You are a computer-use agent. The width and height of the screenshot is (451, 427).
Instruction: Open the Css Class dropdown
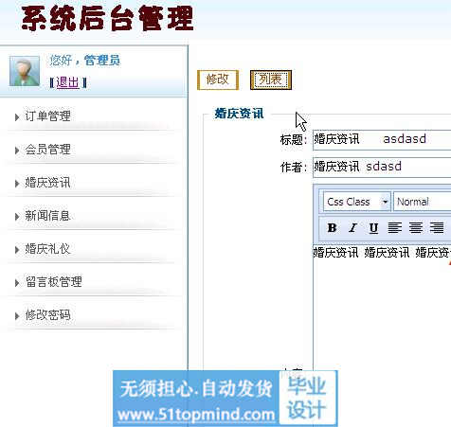pyautogui.click(x=357, y=202)
